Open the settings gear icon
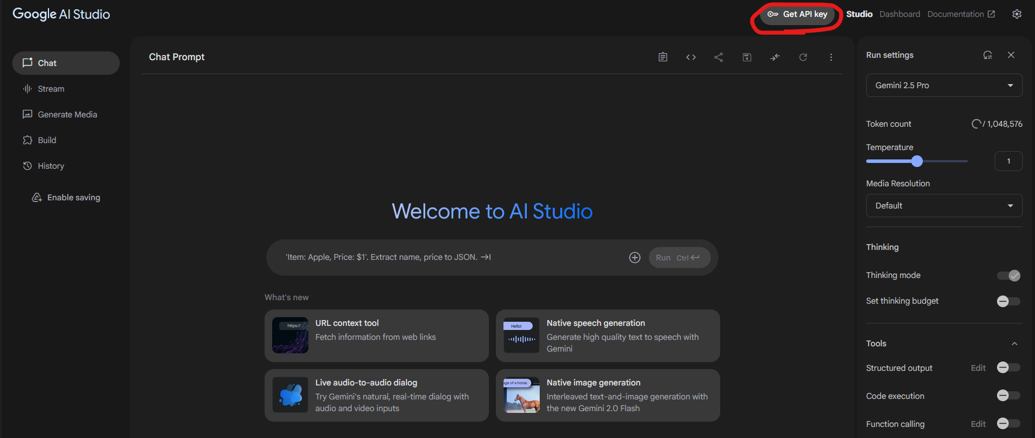This screenshot has height=438, width=1035. (x=1017, y=14)
